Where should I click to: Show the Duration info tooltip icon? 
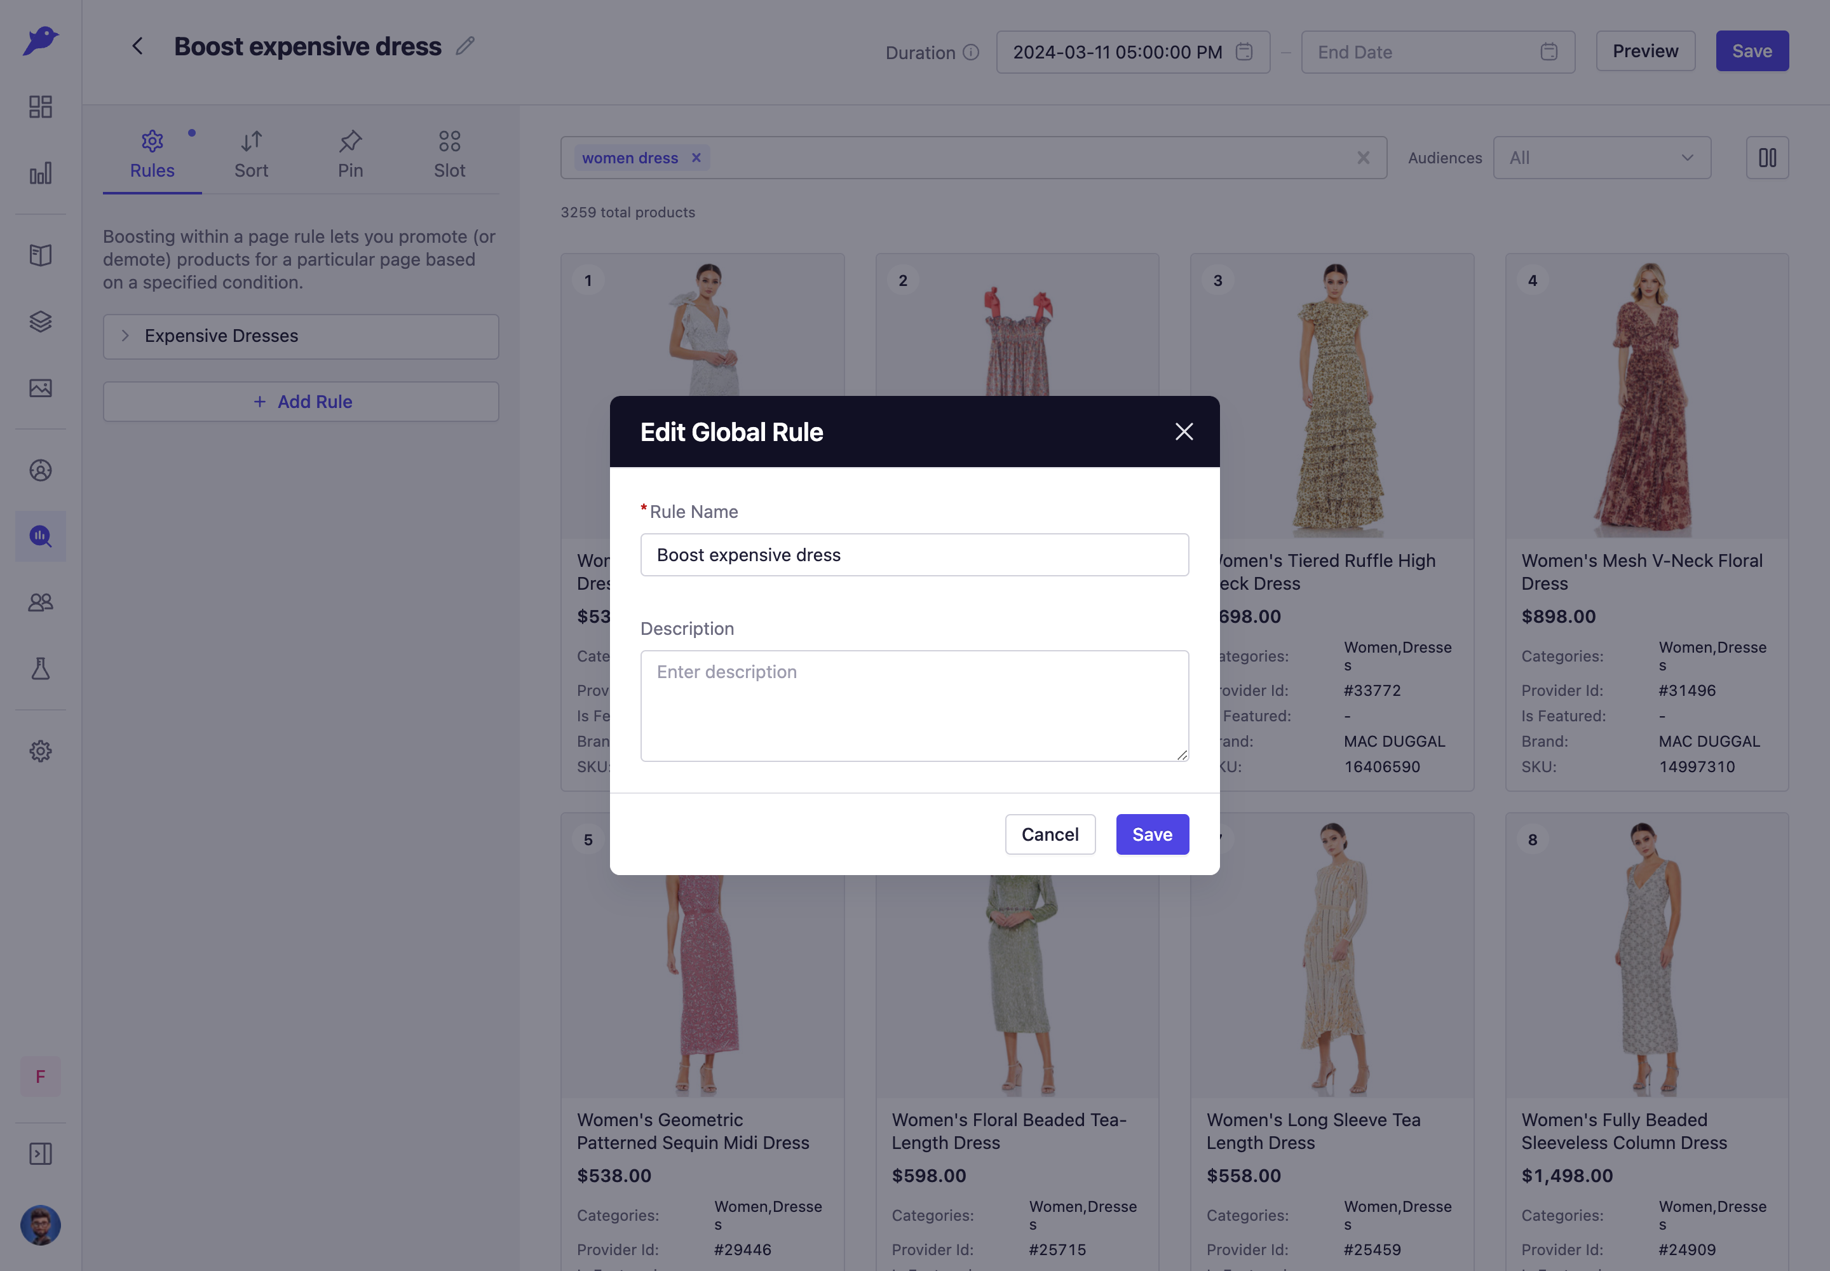[971, 51]
